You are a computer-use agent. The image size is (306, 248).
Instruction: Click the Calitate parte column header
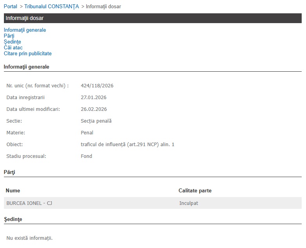click(195, 191)
